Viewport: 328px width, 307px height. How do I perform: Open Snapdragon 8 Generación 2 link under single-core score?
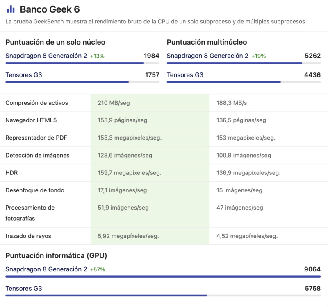coord(46,56)
